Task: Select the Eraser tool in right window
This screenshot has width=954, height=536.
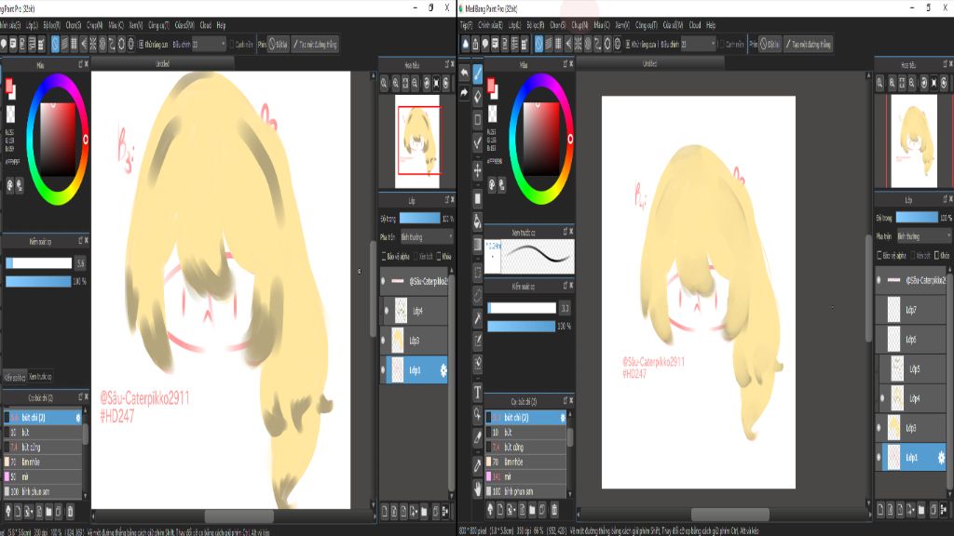Action: click(478, 96)
